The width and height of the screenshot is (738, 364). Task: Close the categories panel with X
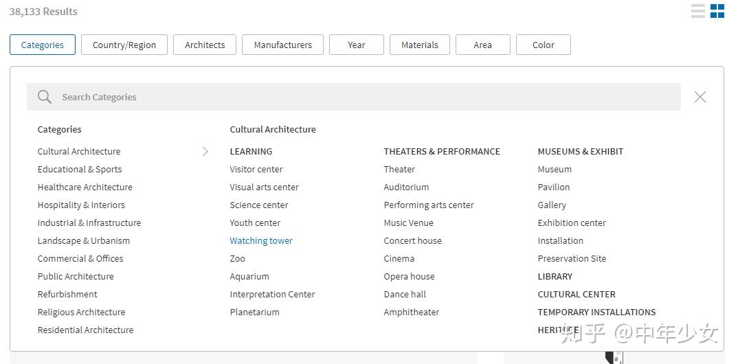click(700, 97)
